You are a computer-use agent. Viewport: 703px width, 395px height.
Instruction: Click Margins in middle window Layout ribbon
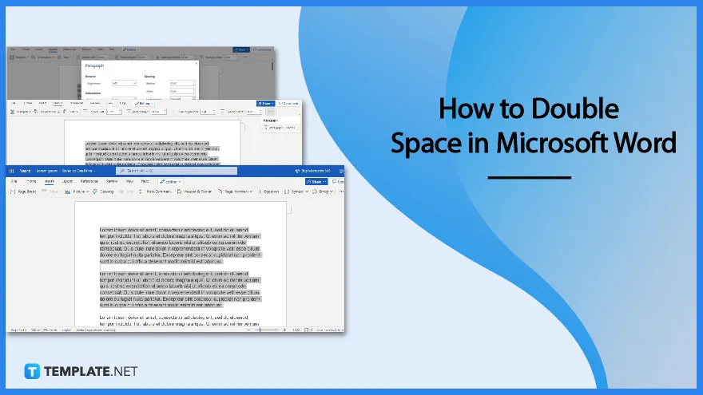(x=20, y=112)
